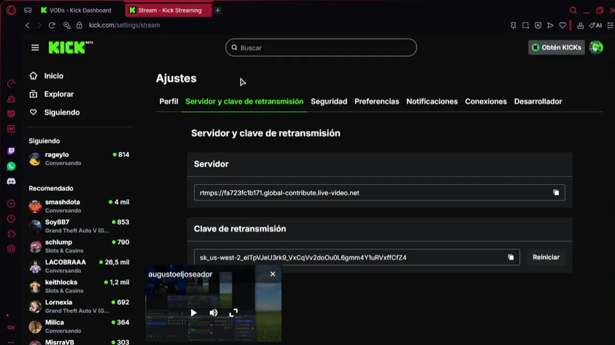Open the bookmark heart icon in the address bar
Image resolution: width=615 pixels, height=345 pixels.
[x=563, y=25]
